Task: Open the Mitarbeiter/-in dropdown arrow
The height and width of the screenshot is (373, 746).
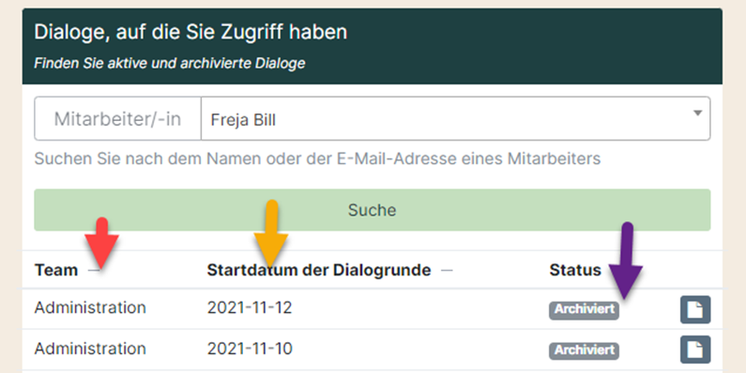Action: [697, 113]
